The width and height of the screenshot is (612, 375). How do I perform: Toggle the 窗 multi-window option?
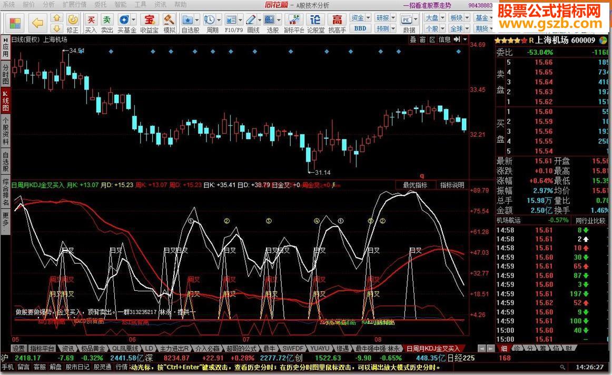coord(423,40)
